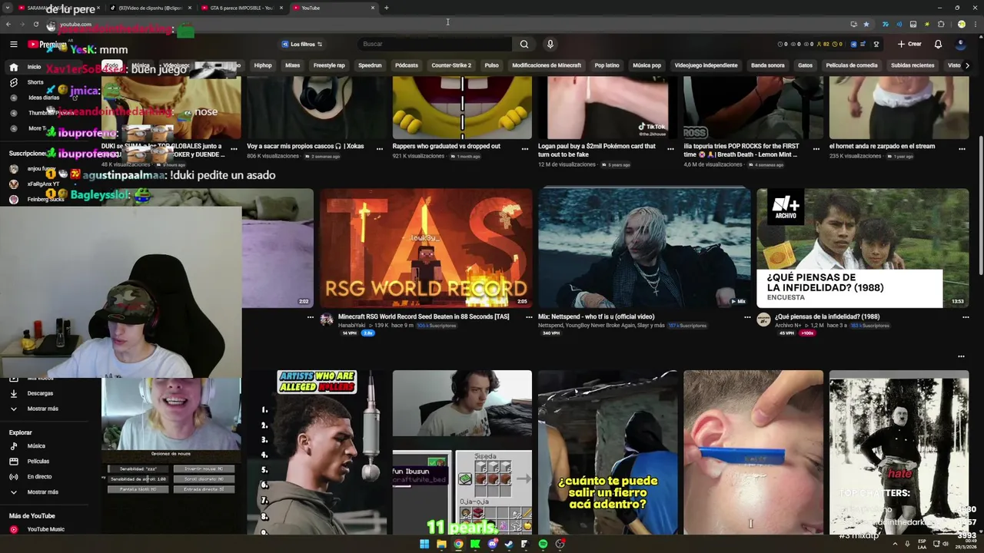Select the 'Counter-Strike 2' category chip
Viewport: 984px width, 553px height.
pos(451,65)
